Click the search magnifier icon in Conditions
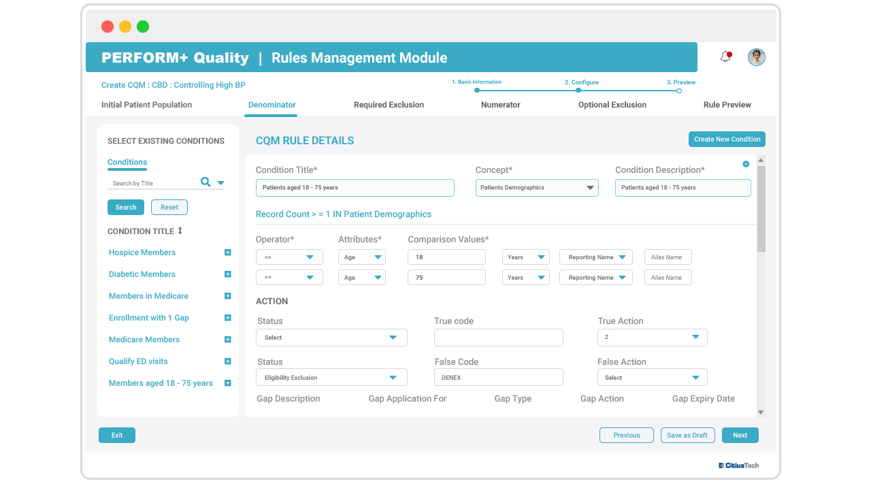Image resolution: width=871 pixels, height=490 pixels. (206, 182)
